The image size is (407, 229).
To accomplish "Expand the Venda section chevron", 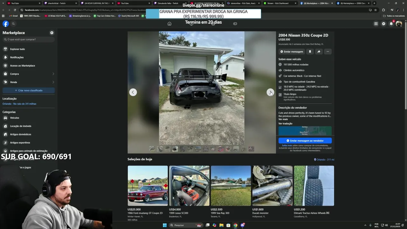I will pos(53,82).
